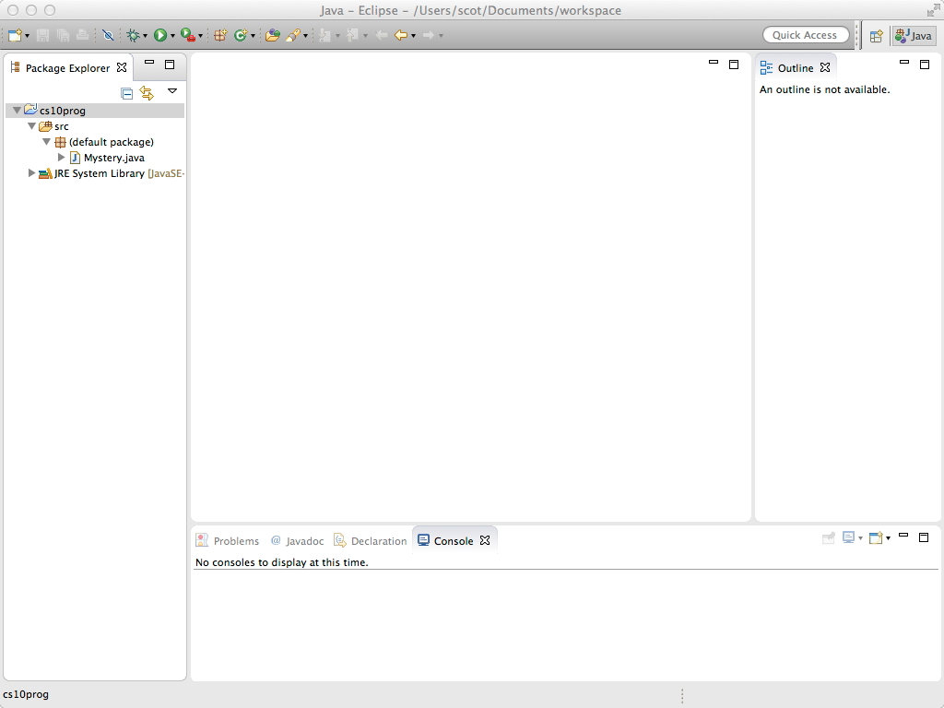Open the New Java Class dropdown arrow
This screenshot has height=708, width=944.
[x=253, y=36]
